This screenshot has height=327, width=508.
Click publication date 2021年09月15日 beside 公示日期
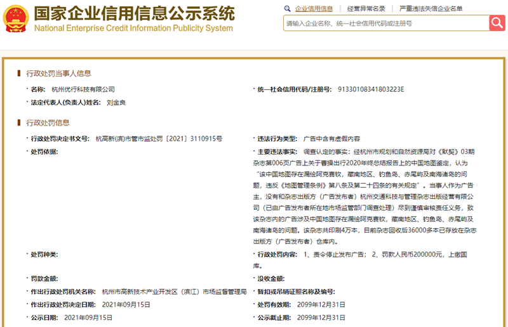point(88,317)
